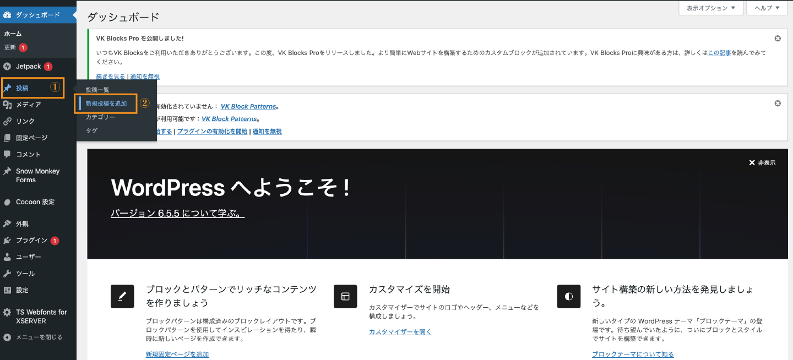The image size is (793, 360).
Task: Click the Jetpack icon in sidebar
Action: 7,67
